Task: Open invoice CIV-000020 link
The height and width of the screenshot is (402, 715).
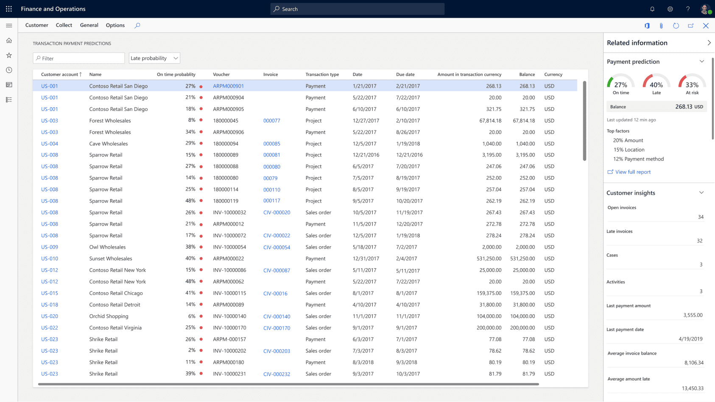Action: 277,213
